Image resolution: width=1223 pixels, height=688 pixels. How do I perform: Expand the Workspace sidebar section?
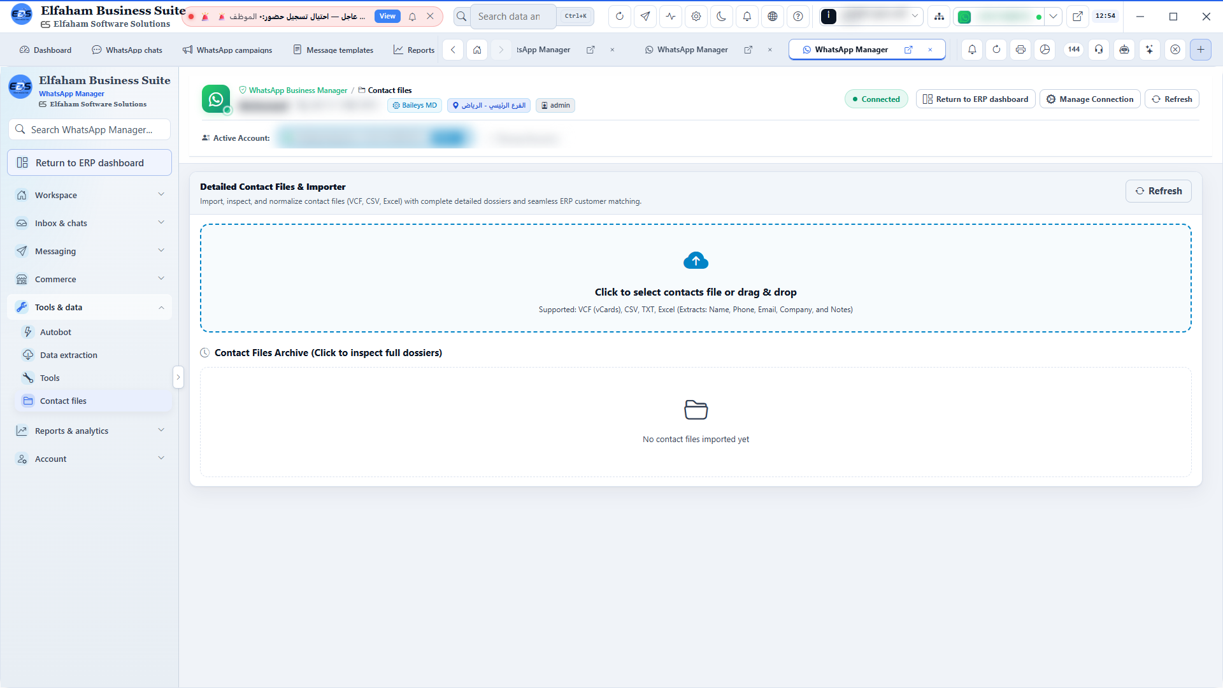(x=89, y=195)
